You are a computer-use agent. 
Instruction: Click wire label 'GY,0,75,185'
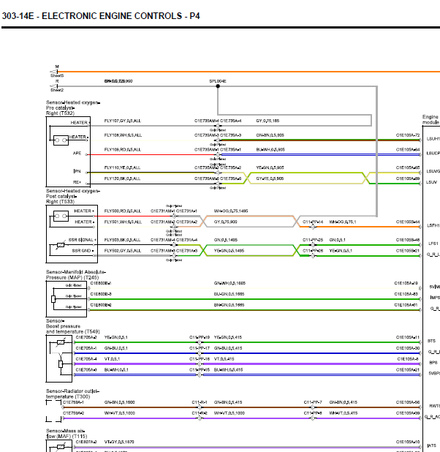coord(268,121)
